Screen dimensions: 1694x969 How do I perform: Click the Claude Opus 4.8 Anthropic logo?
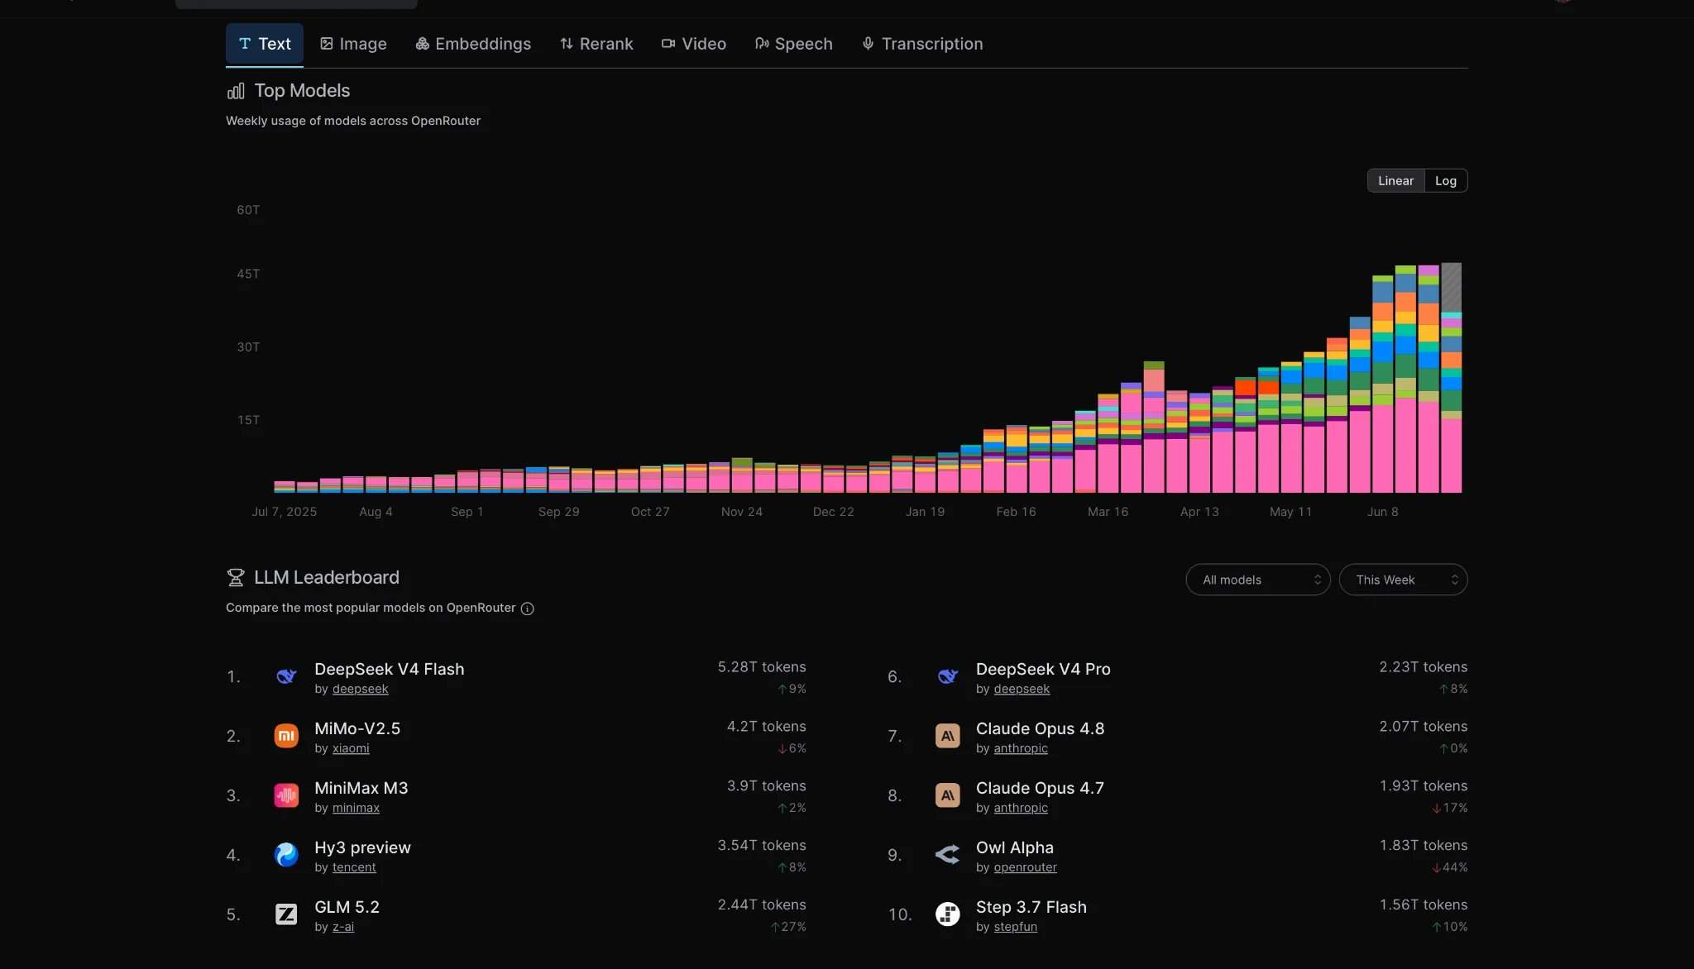pos(948,736)
